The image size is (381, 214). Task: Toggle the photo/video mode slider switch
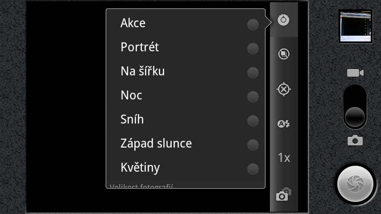(355, 107)
